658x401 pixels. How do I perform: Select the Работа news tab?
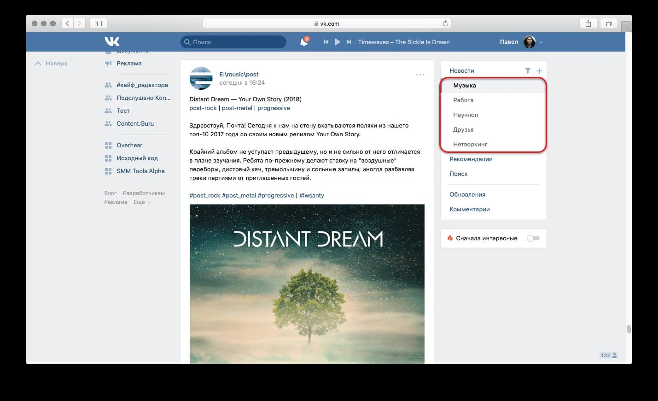tap(463, 100)
